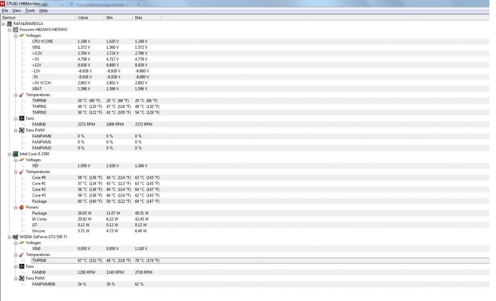Select the VBAT voltage row
The width and height of the screenshot is (496, 301).
click(x=260, y=89)
